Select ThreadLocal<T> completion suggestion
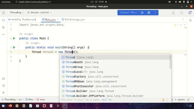The width and height of the screenshot is (194, 109). pyautogui.click(x=115, y=72)
